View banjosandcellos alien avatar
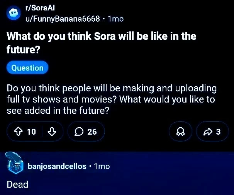 (x=14, y=163)
